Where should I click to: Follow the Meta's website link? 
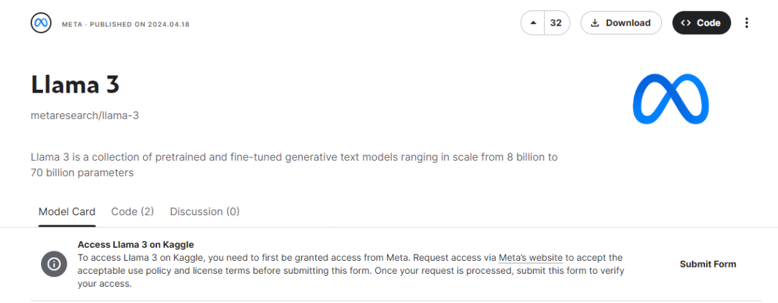(530, 258)
